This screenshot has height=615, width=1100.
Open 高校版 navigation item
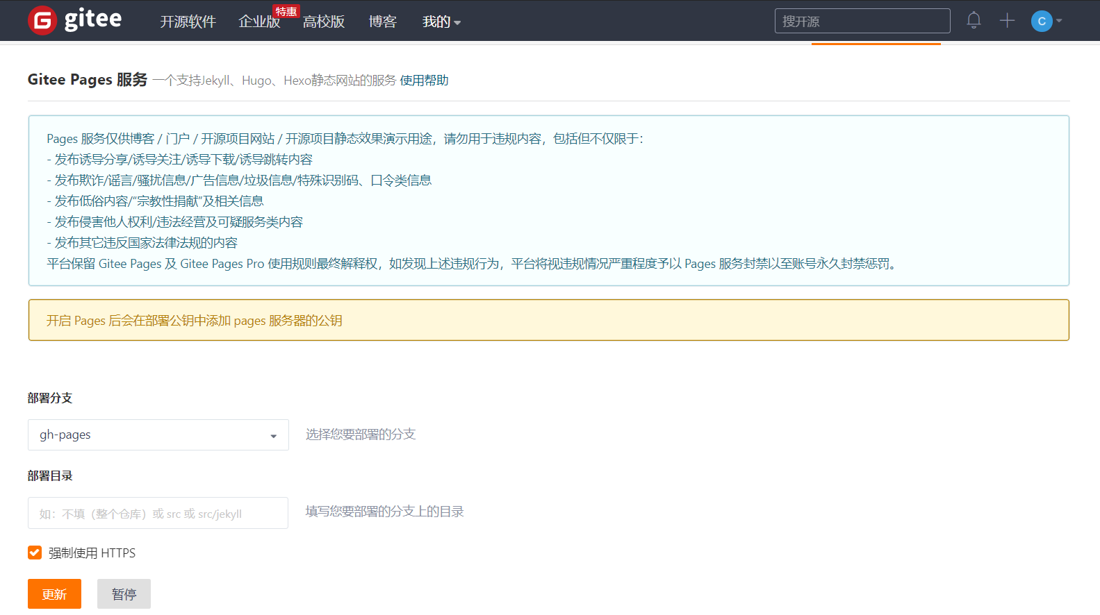pyautogui.click(x=324, y=22)
